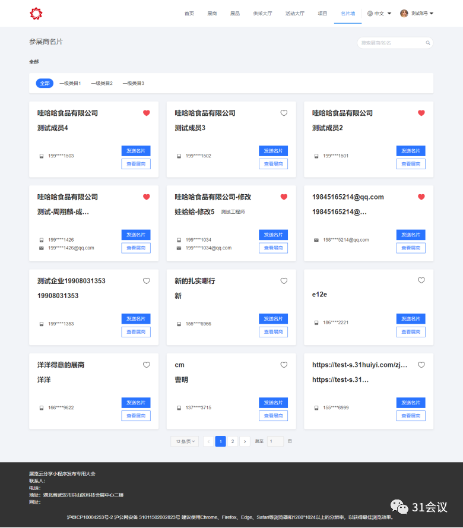
Task: Unfavorite the 测试成员4 card heart
Action: point(147,113)
